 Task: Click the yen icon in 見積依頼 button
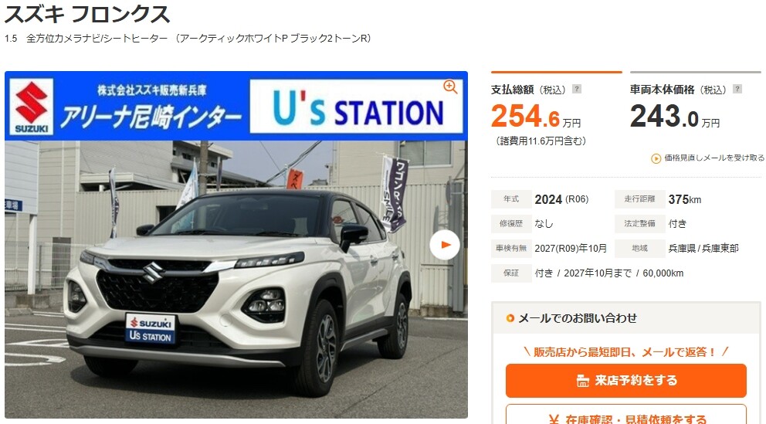click(x=554, y=419)
